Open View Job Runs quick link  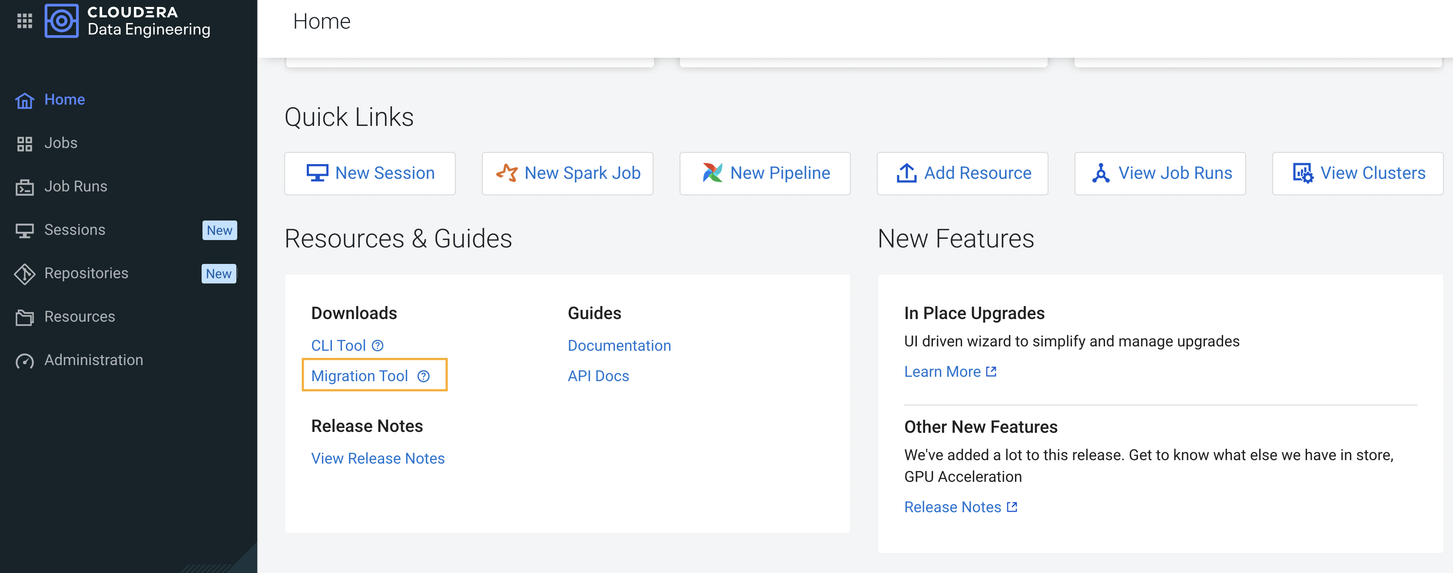click(x=1160, y=173)
